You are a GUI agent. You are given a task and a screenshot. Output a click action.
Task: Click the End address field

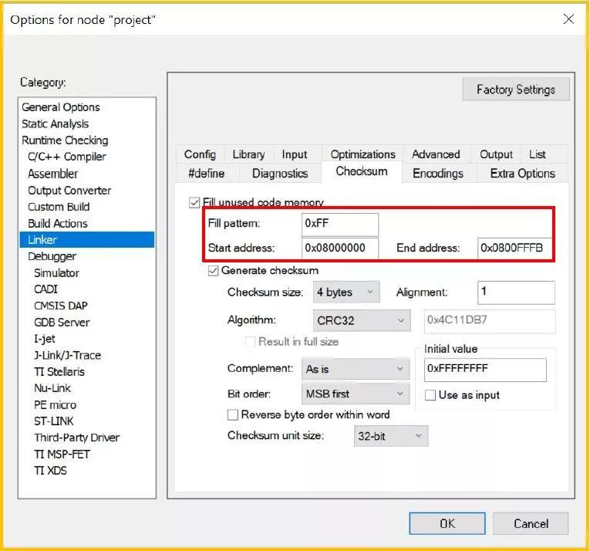coord(514,248)
